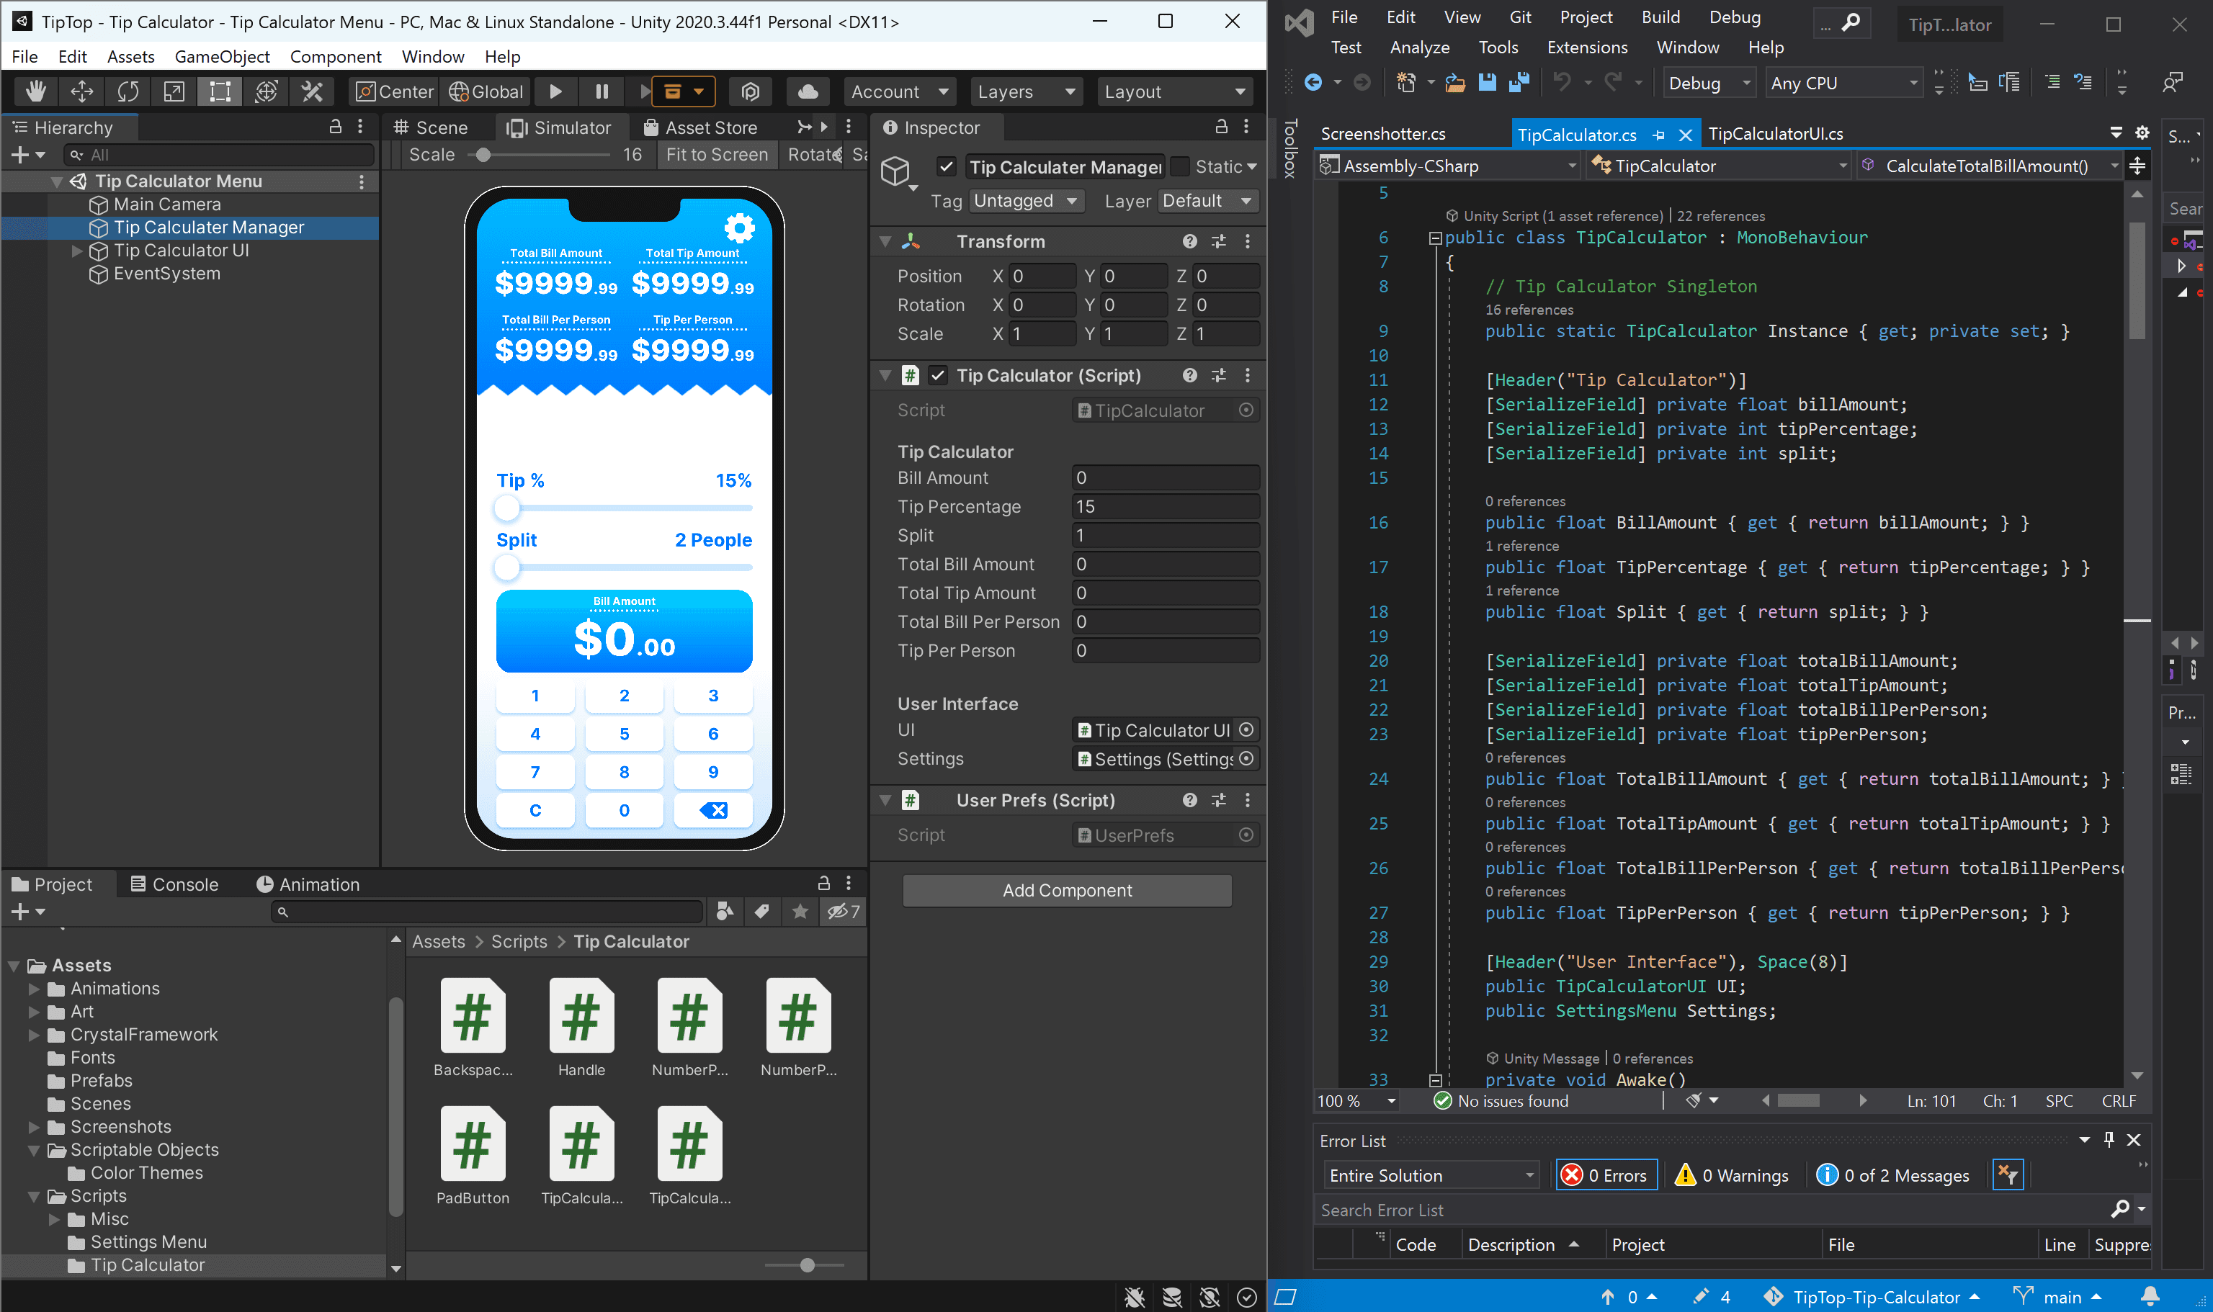Switch to the Console tab
The height and width of the screenshot is (1312, 2213).
pos(174,884)
